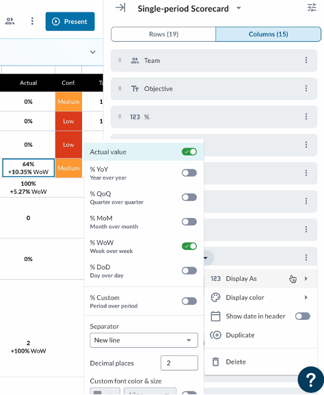Turn off the Actual value toggle
The image size is (324, 395).
pos(189,152)
